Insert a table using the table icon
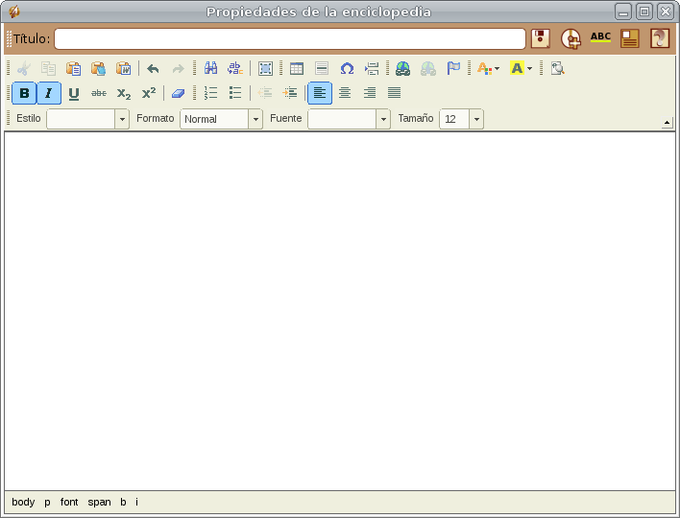This screenshot has height=518, width=680. [x=297, y=68]
